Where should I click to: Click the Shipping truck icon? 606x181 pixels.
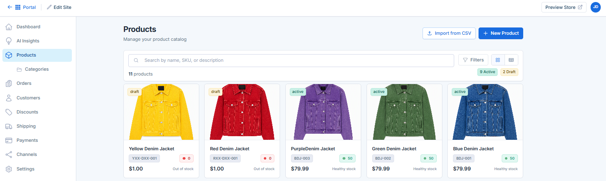click(9, 126)
